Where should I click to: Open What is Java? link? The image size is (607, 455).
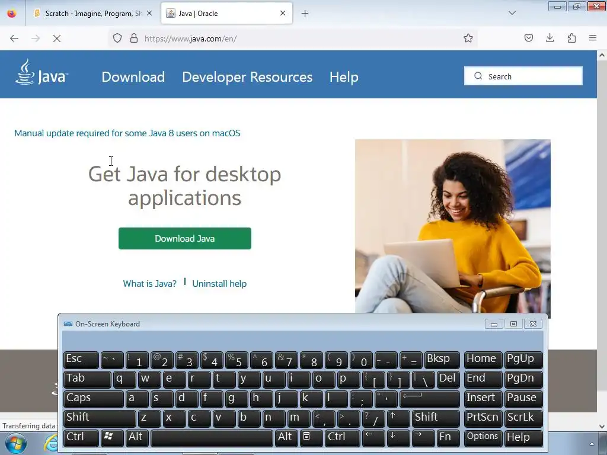[x=149, y=284]
